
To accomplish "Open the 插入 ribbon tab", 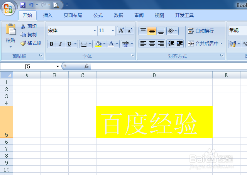I will point(48,15).
